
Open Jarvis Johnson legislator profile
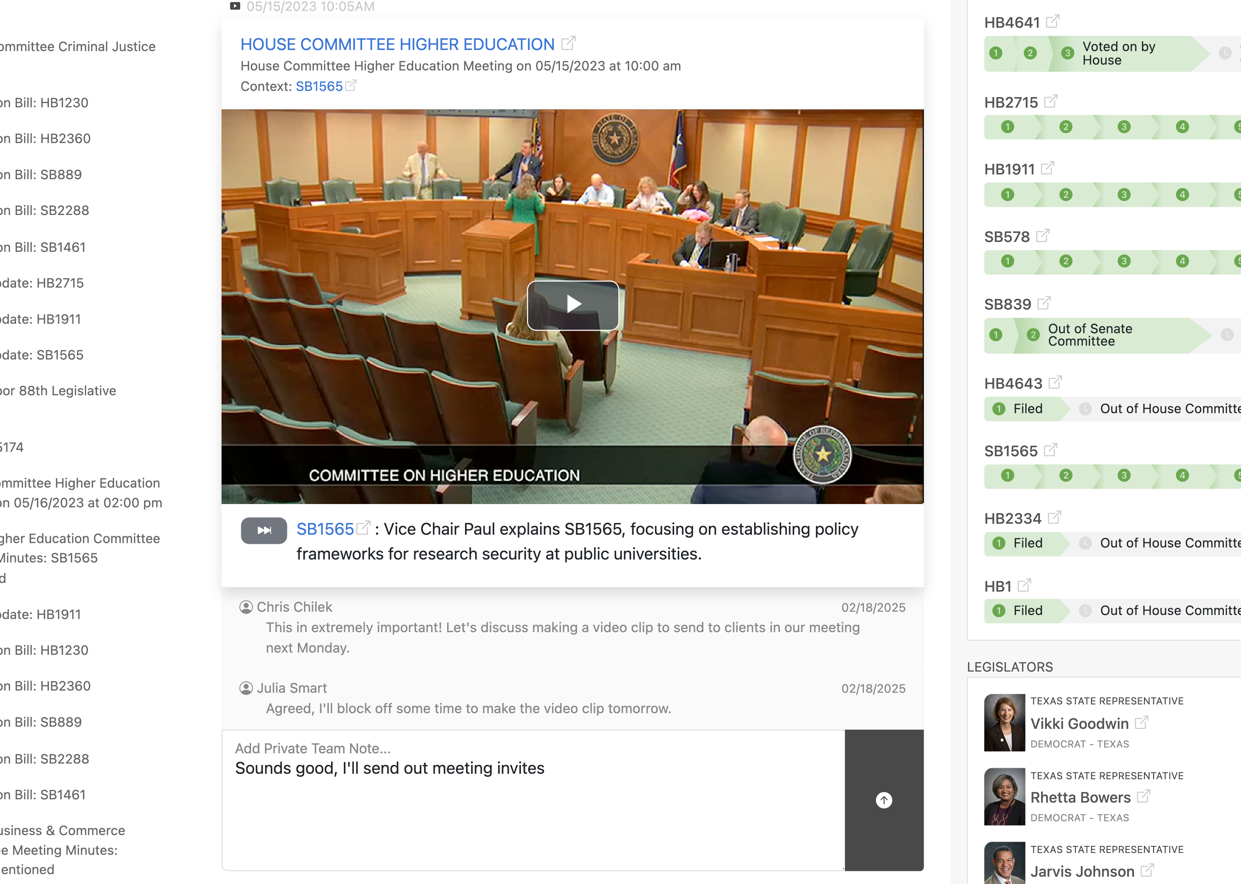(1082, 872)
